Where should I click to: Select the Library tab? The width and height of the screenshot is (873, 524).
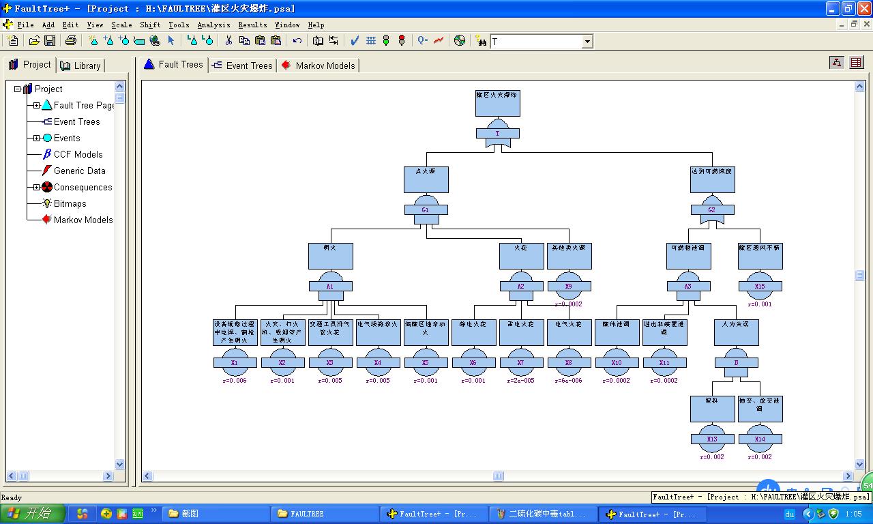tap(80, 65)
